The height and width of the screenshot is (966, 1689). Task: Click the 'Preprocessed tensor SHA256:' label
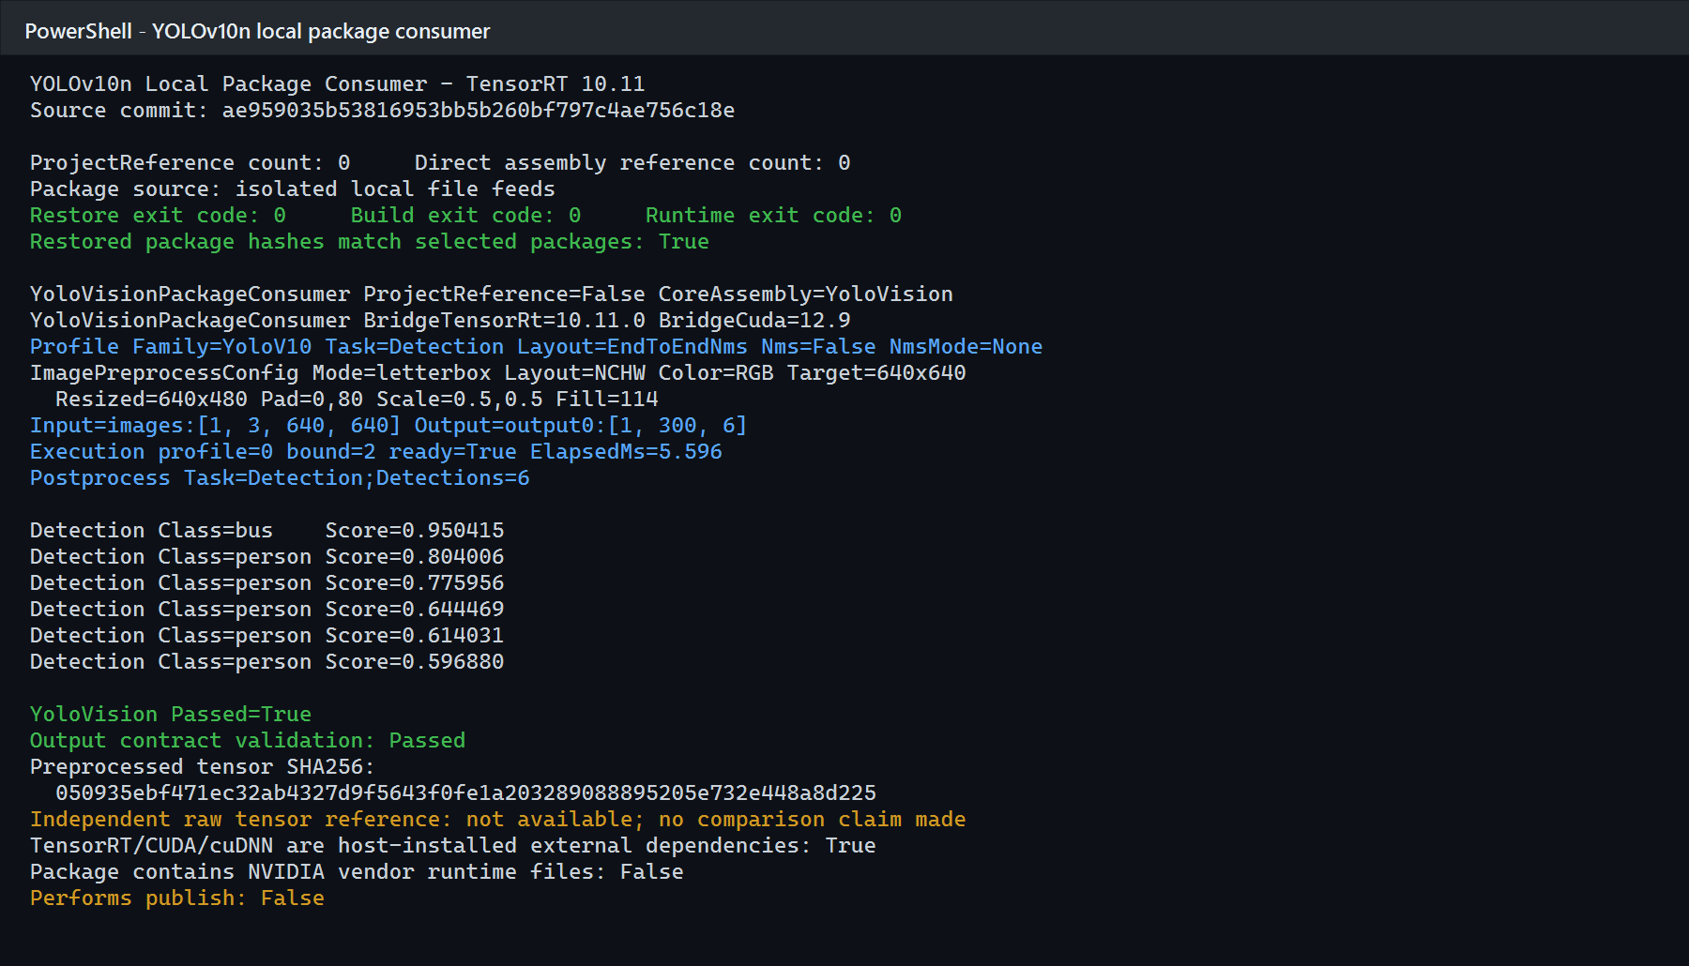tap(203, 766)
